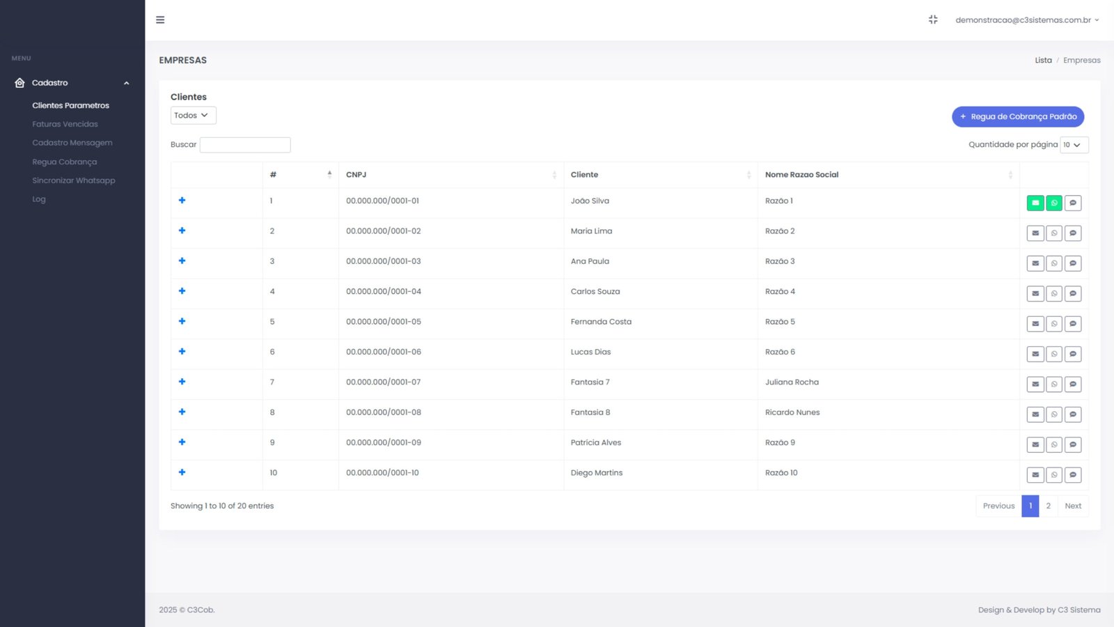Click the email icon for Diego Martins
This screenshot has width=1114, height=627.
1035,475
